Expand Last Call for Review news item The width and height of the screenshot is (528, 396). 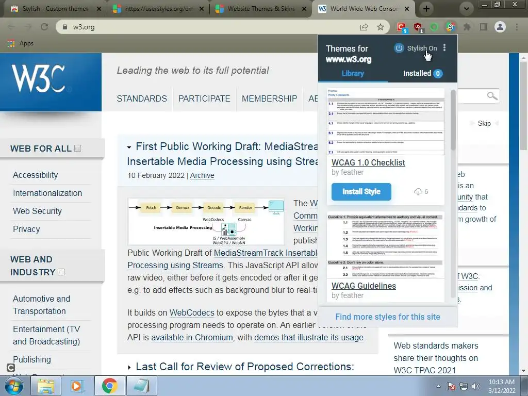pos(129,367)
